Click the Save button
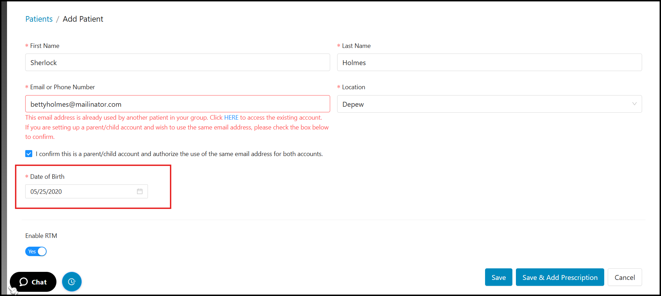Screen dimensions: 661x296 498,277
